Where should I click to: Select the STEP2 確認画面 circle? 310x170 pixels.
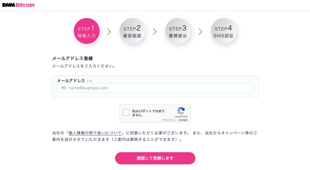pos(132,31)
